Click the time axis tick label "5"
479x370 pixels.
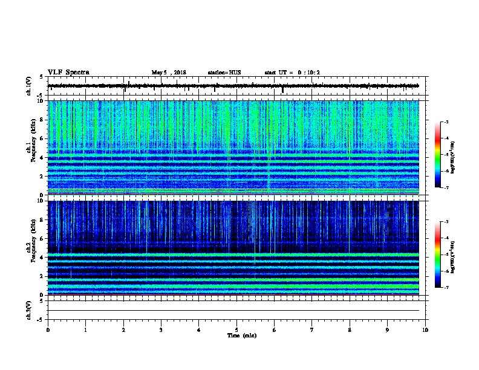coord(236,330)
